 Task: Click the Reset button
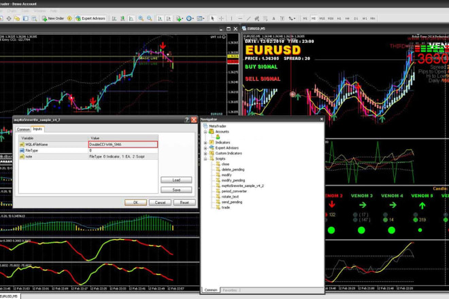tap(184, 203)
